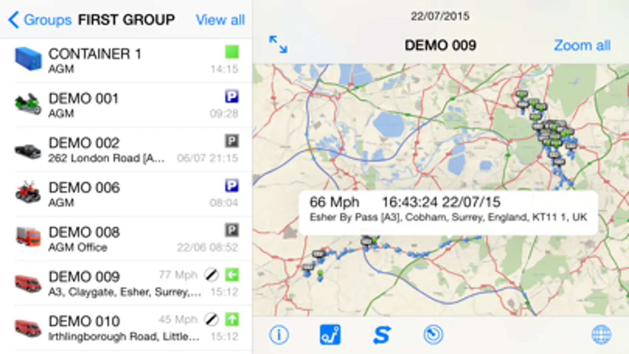Tap DEMO 002 grey parking icon

tap(232, 141)
